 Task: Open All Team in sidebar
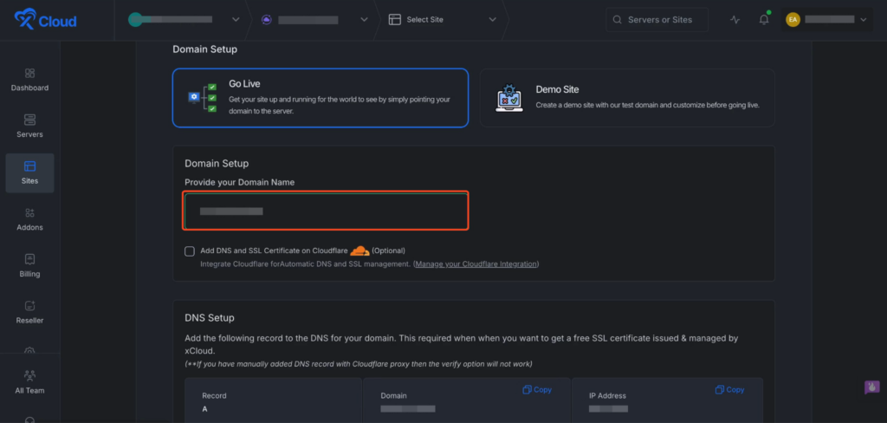coord(29,381)
